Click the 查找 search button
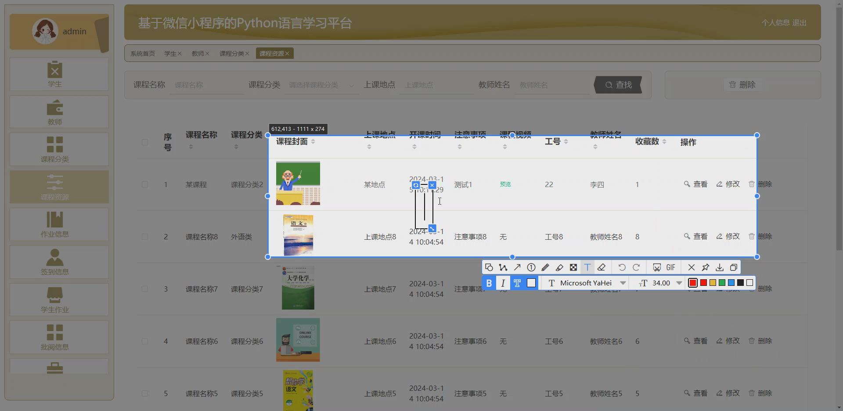Screen dimensions: 843x411 (617, 85)
